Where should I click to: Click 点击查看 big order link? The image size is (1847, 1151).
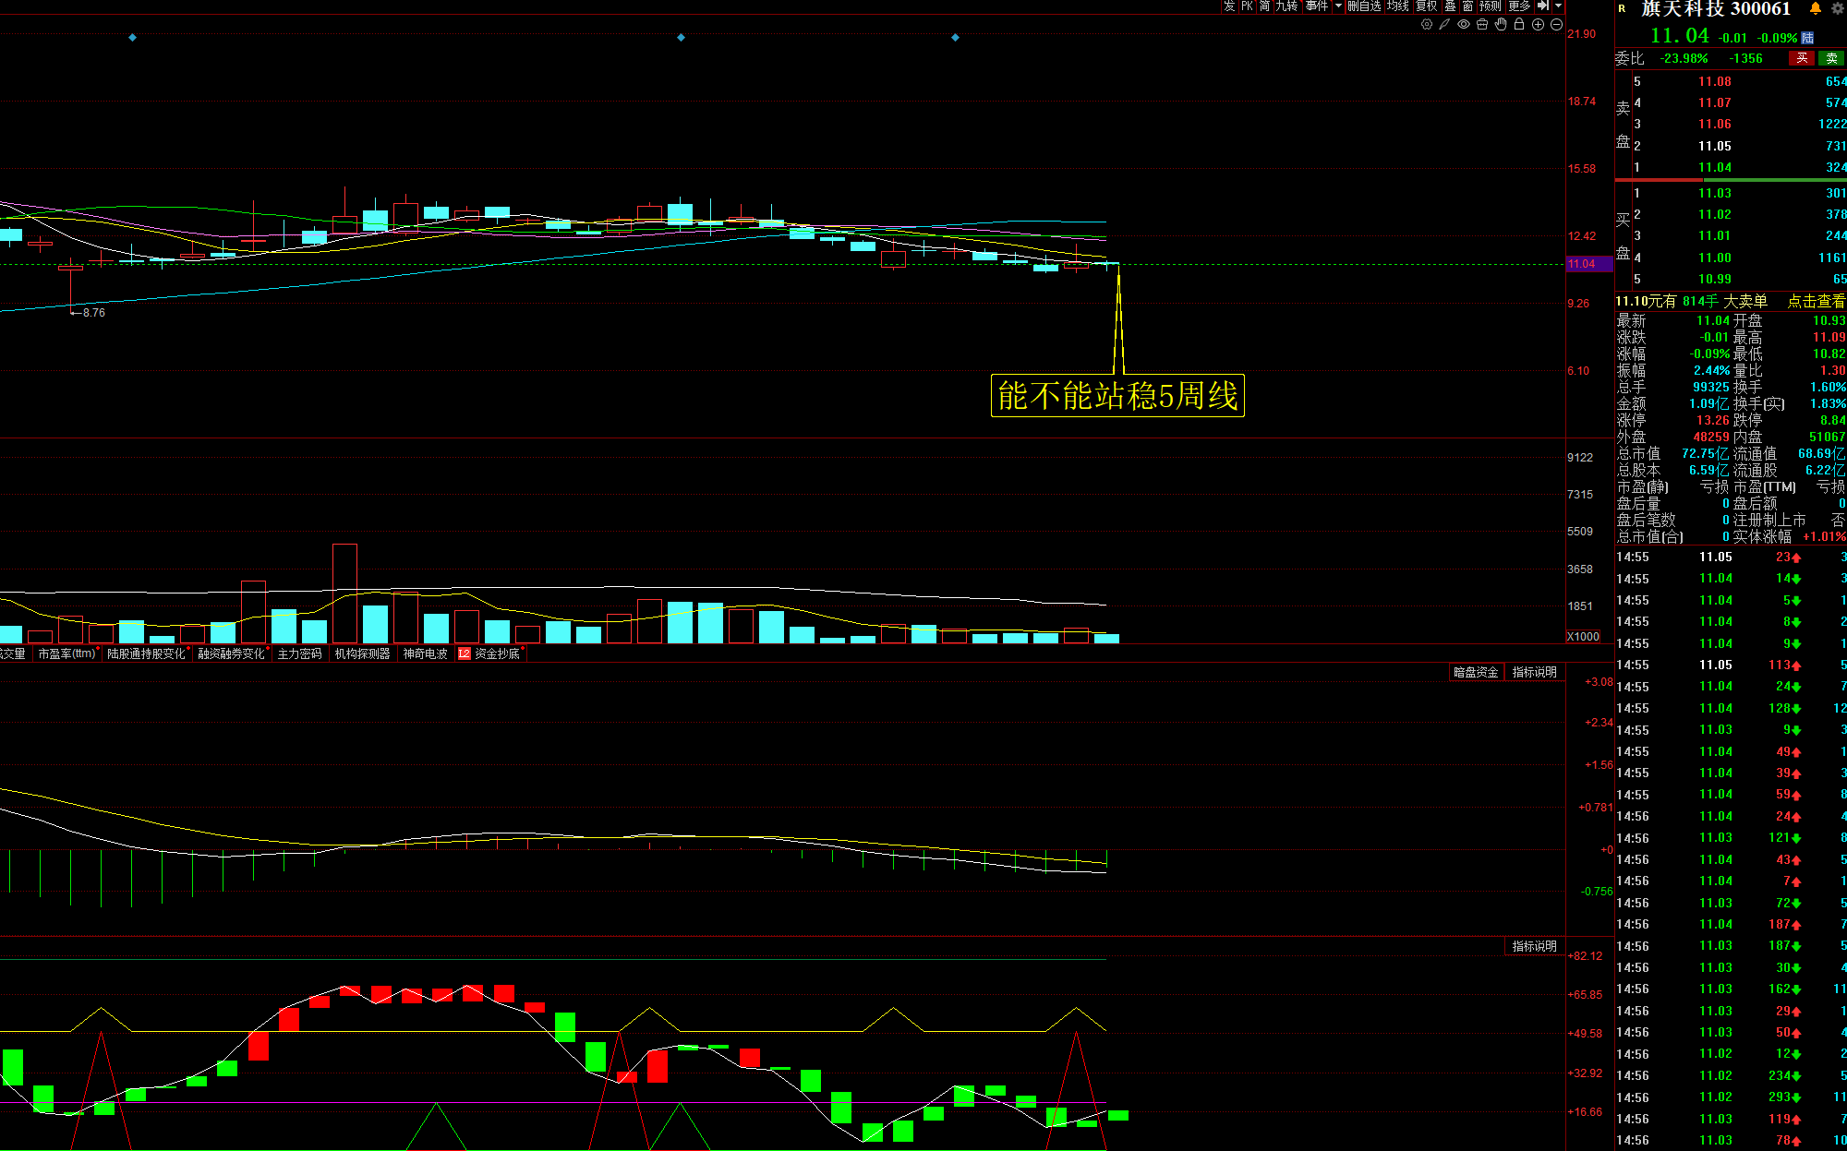(x=1816, y=301)
